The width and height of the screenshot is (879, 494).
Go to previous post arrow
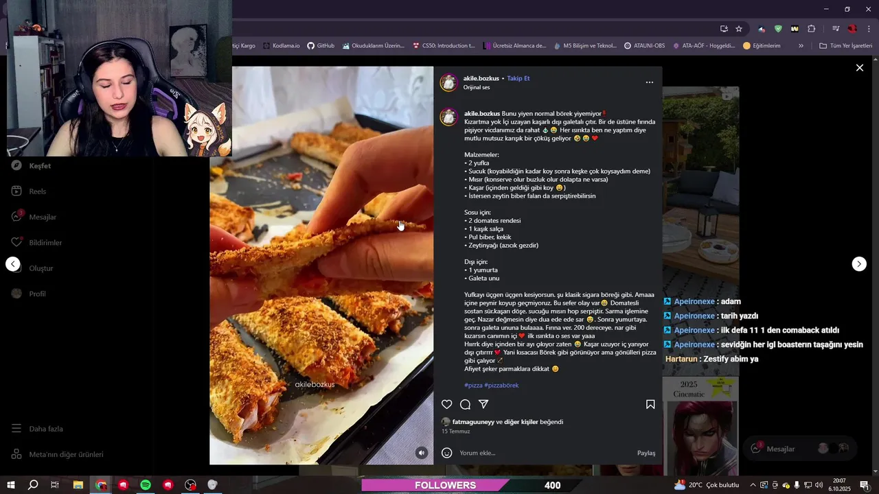point(13,264)
